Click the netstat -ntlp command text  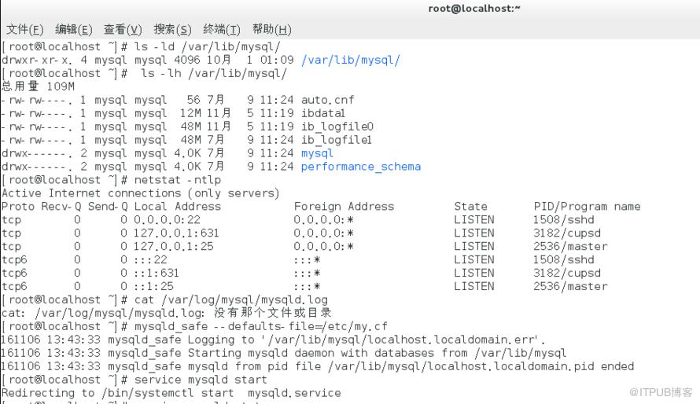(x=178, y=180)
